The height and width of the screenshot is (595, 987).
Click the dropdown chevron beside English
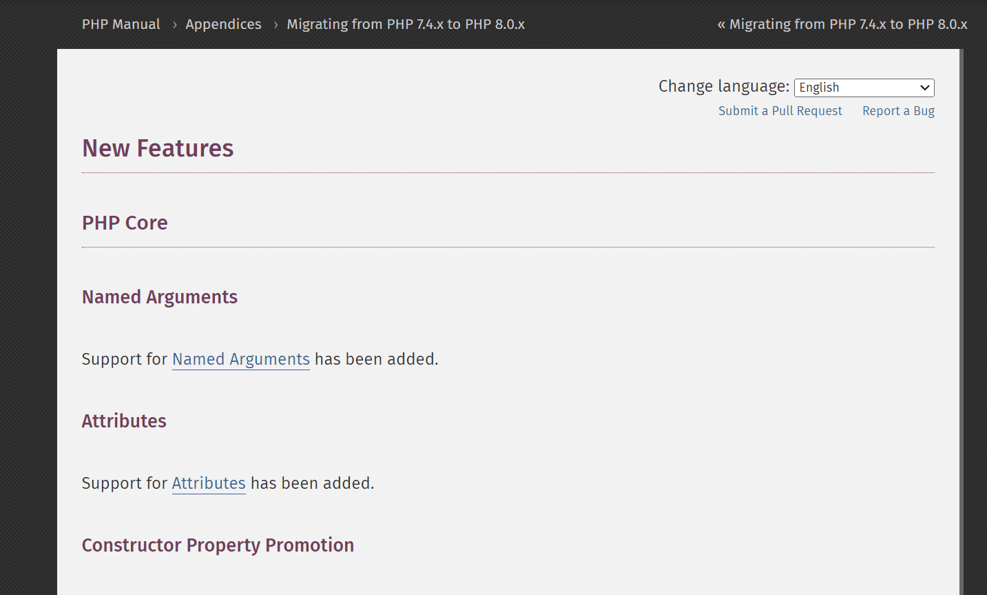point(924,88)
